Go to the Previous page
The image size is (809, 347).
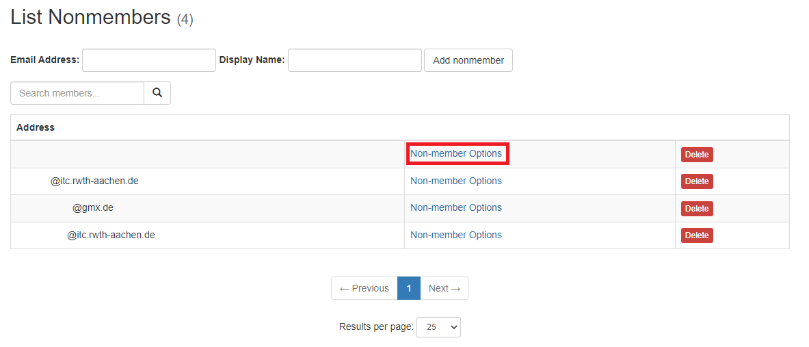point(364,288)
